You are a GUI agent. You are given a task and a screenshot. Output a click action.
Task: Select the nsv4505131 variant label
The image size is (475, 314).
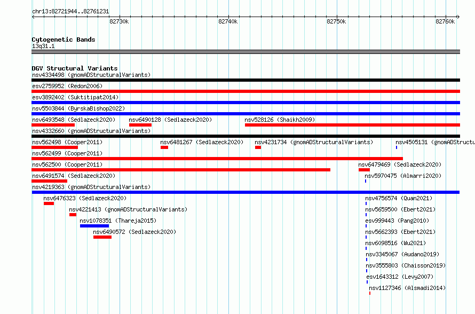(435, 142)
